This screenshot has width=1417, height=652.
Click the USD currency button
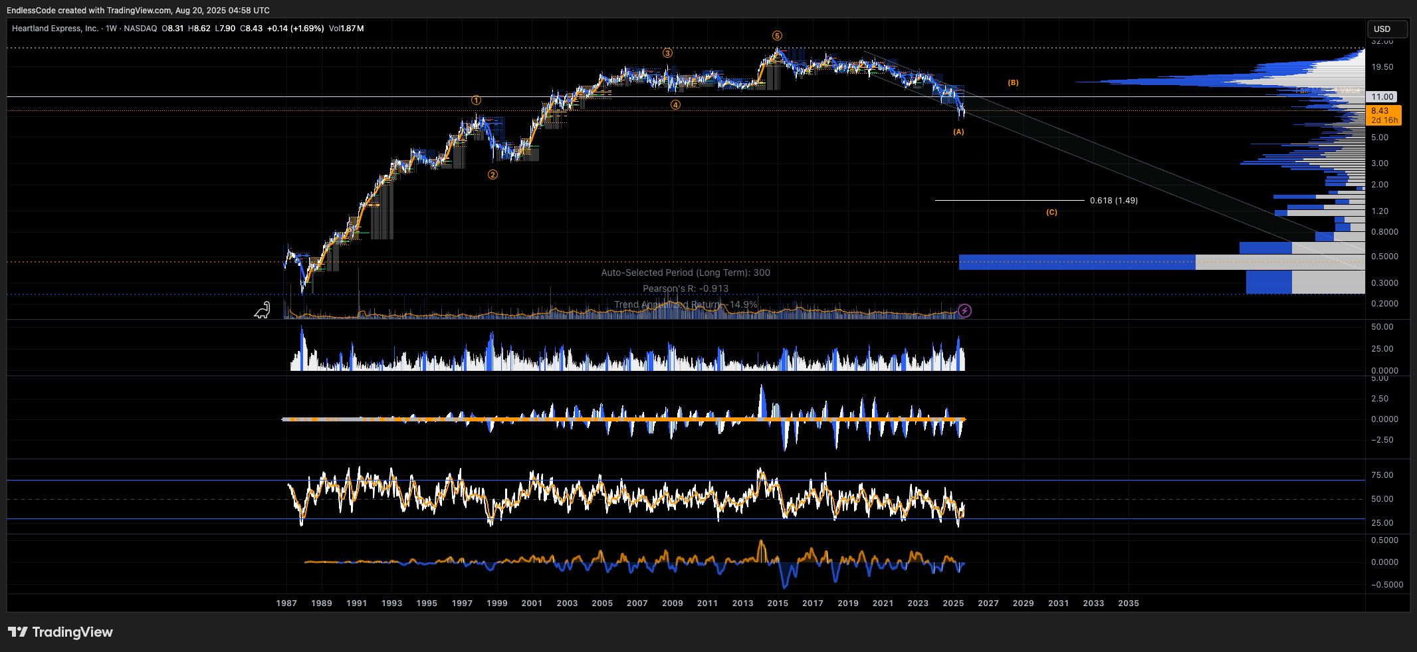pos(1387,29)
